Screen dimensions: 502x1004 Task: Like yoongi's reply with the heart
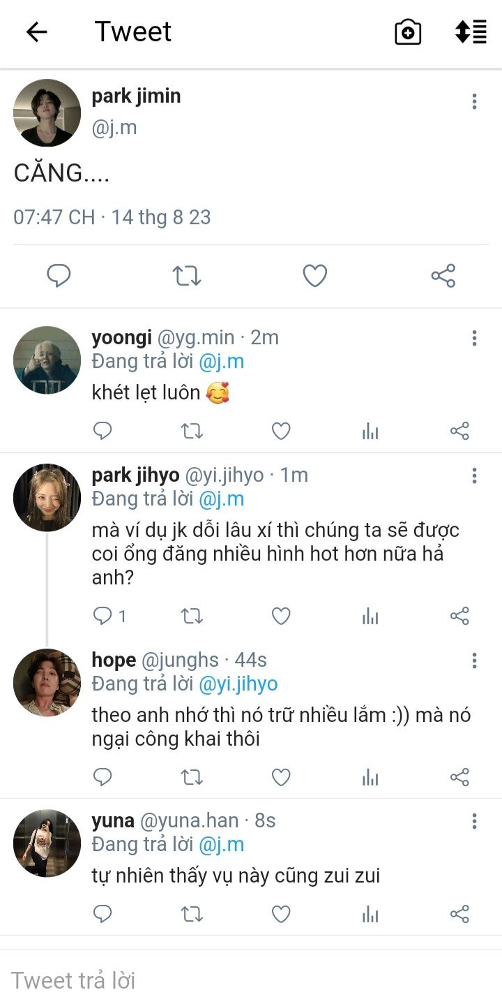(281, 431)
